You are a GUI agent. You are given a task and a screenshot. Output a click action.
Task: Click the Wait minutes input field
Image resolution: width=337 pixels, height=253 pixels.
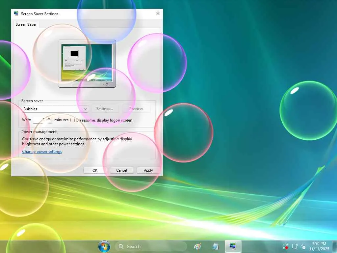(39, 120)
